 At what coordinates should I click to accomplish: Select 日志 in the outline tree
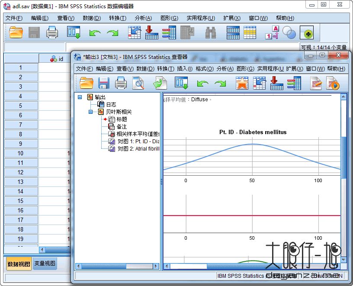[111, 104]
